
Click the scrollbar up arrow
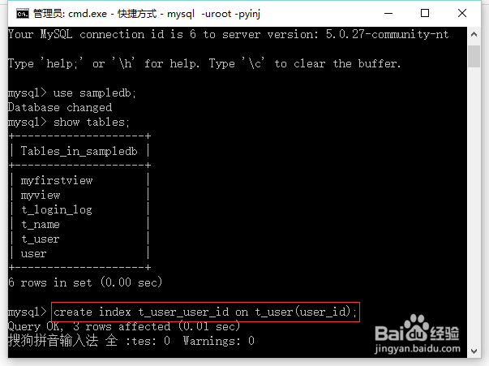(474, 34)
